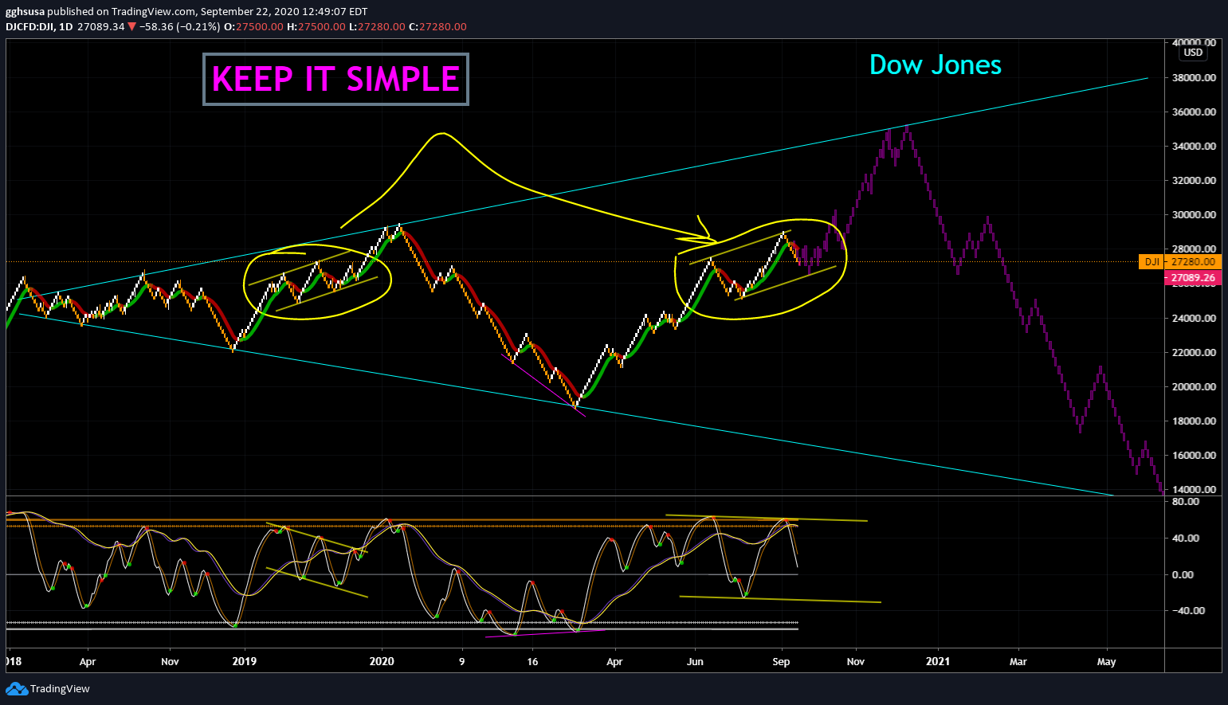Select the DJCFD:DJI symbol label
The height and width of the screenshot is (705, 1228).
[x=31, y=26]
